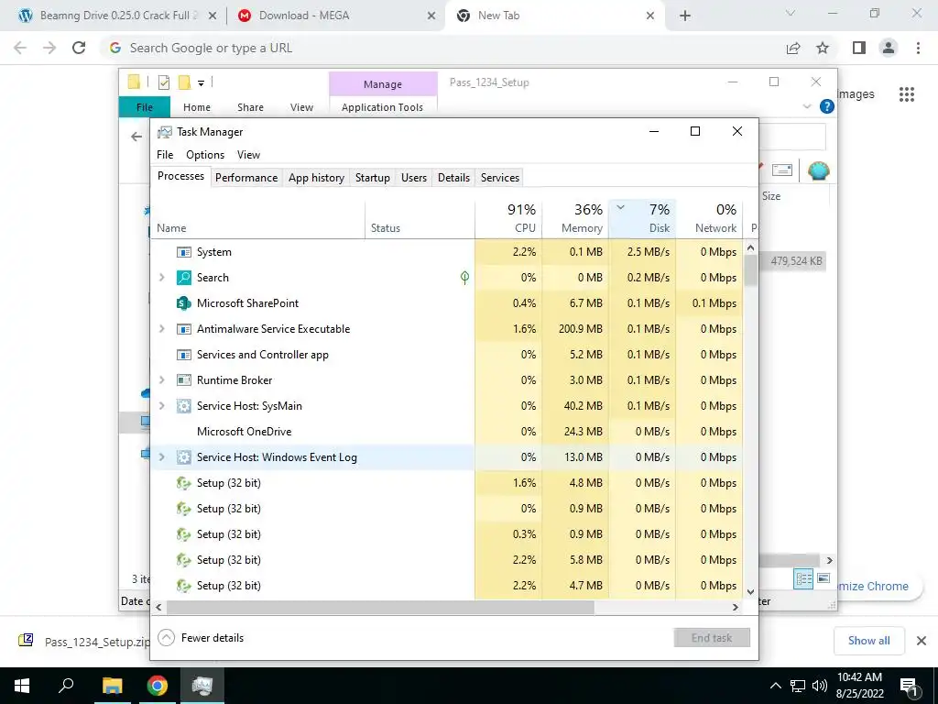
Task: Open File Explorer from the taskbar
Action: (x=112, y=686)
